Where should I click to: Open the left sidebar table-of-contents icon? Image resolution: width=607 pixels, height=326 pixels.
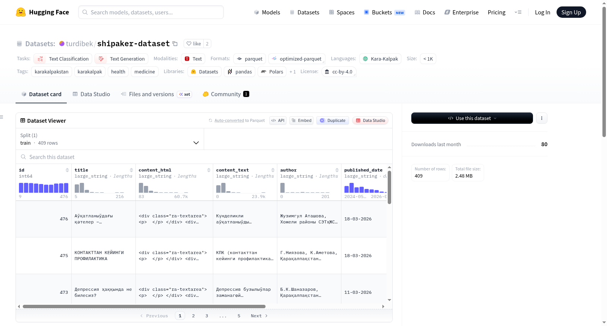2,117
